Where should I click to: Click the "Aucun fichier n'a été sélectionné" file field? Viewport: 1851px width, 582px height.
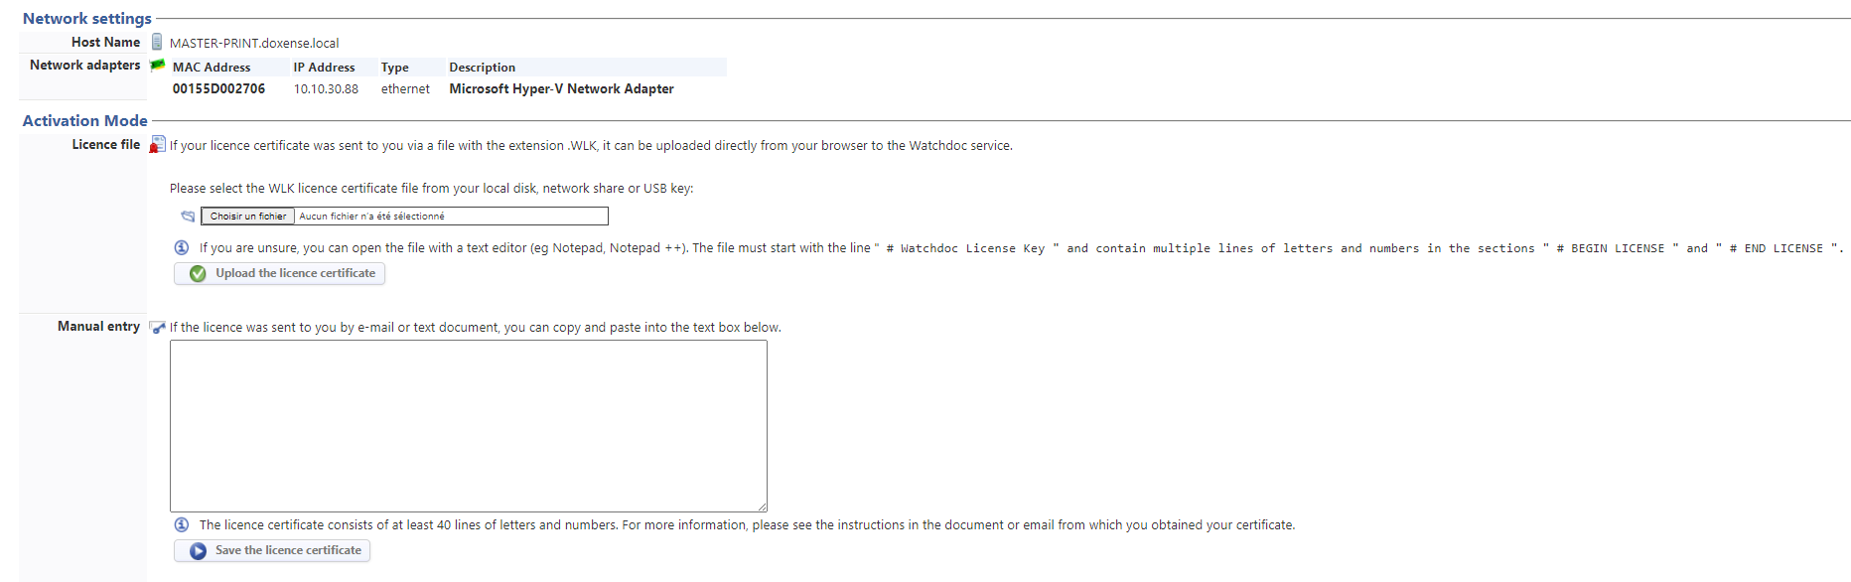click(451, 216)
